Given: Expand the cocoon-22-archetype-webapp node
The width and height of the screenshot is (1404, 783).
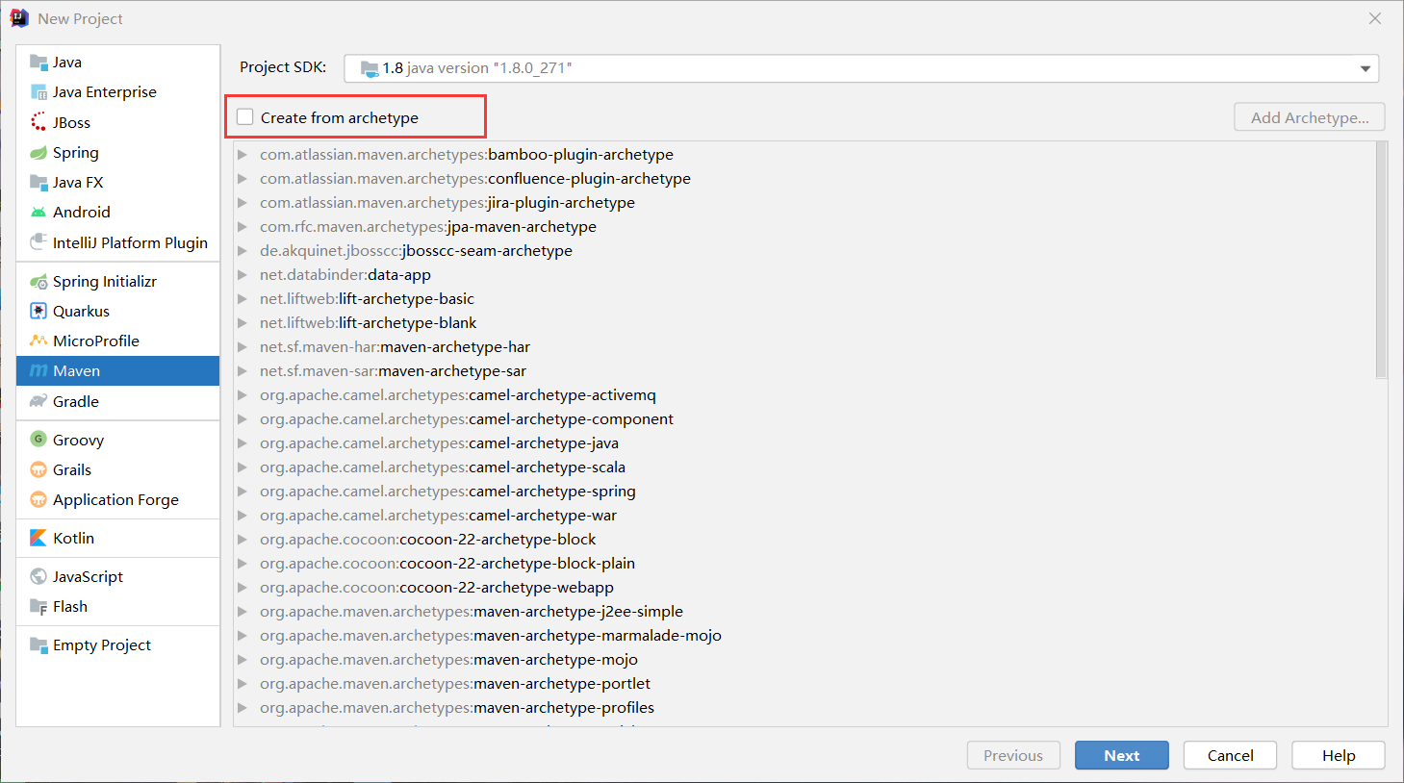Looking at the screenshot, I should coord(243,587).
